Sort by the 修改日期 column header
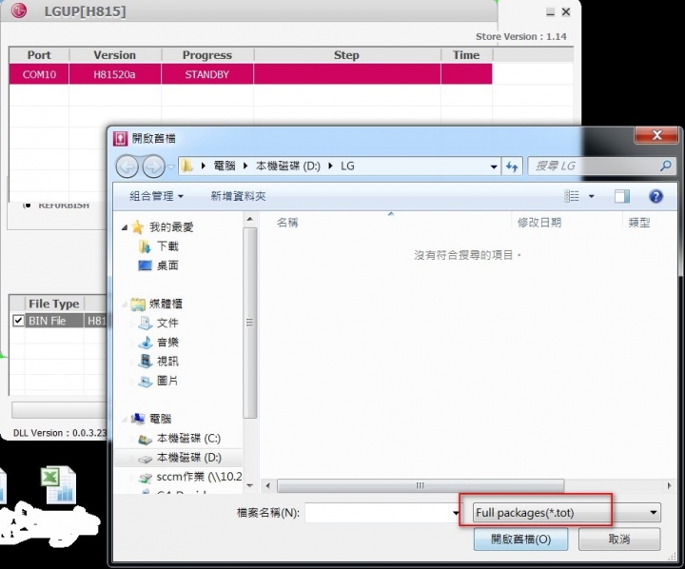The height and width of the screenshot is (569, 685). click(539, 223)
